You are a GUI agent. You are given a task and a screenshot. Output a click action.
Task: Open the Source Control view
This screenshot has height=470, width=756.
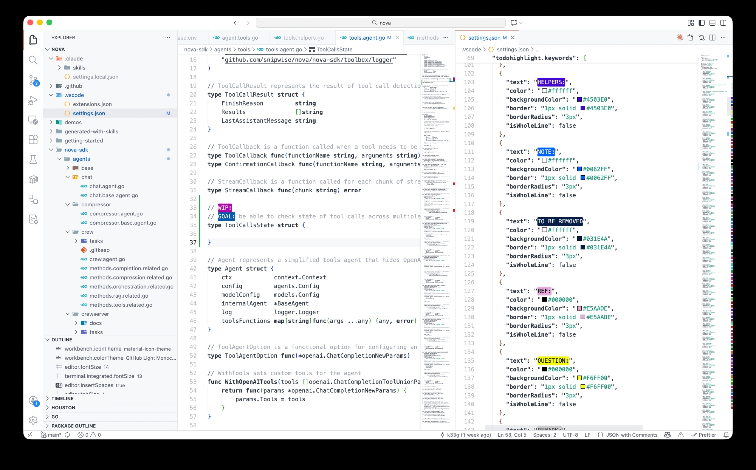click(x=33, y=80)
